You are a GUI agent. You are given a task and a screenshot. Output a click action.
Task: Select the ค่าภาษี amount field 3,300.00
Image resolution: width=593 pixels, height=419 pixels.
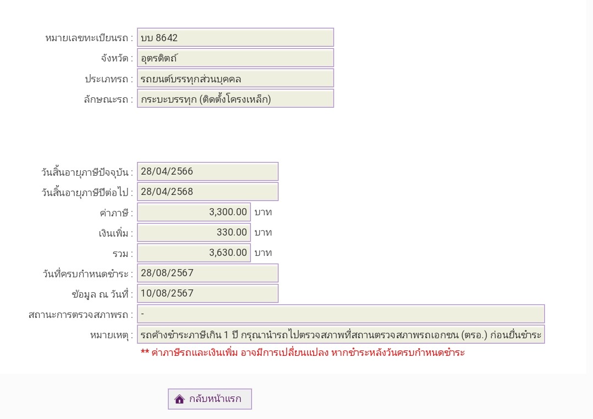[193, 212]
